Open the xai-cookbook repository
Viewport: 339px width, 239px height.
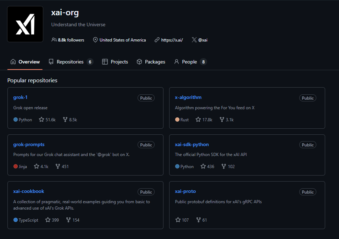(x=28, y=191)
